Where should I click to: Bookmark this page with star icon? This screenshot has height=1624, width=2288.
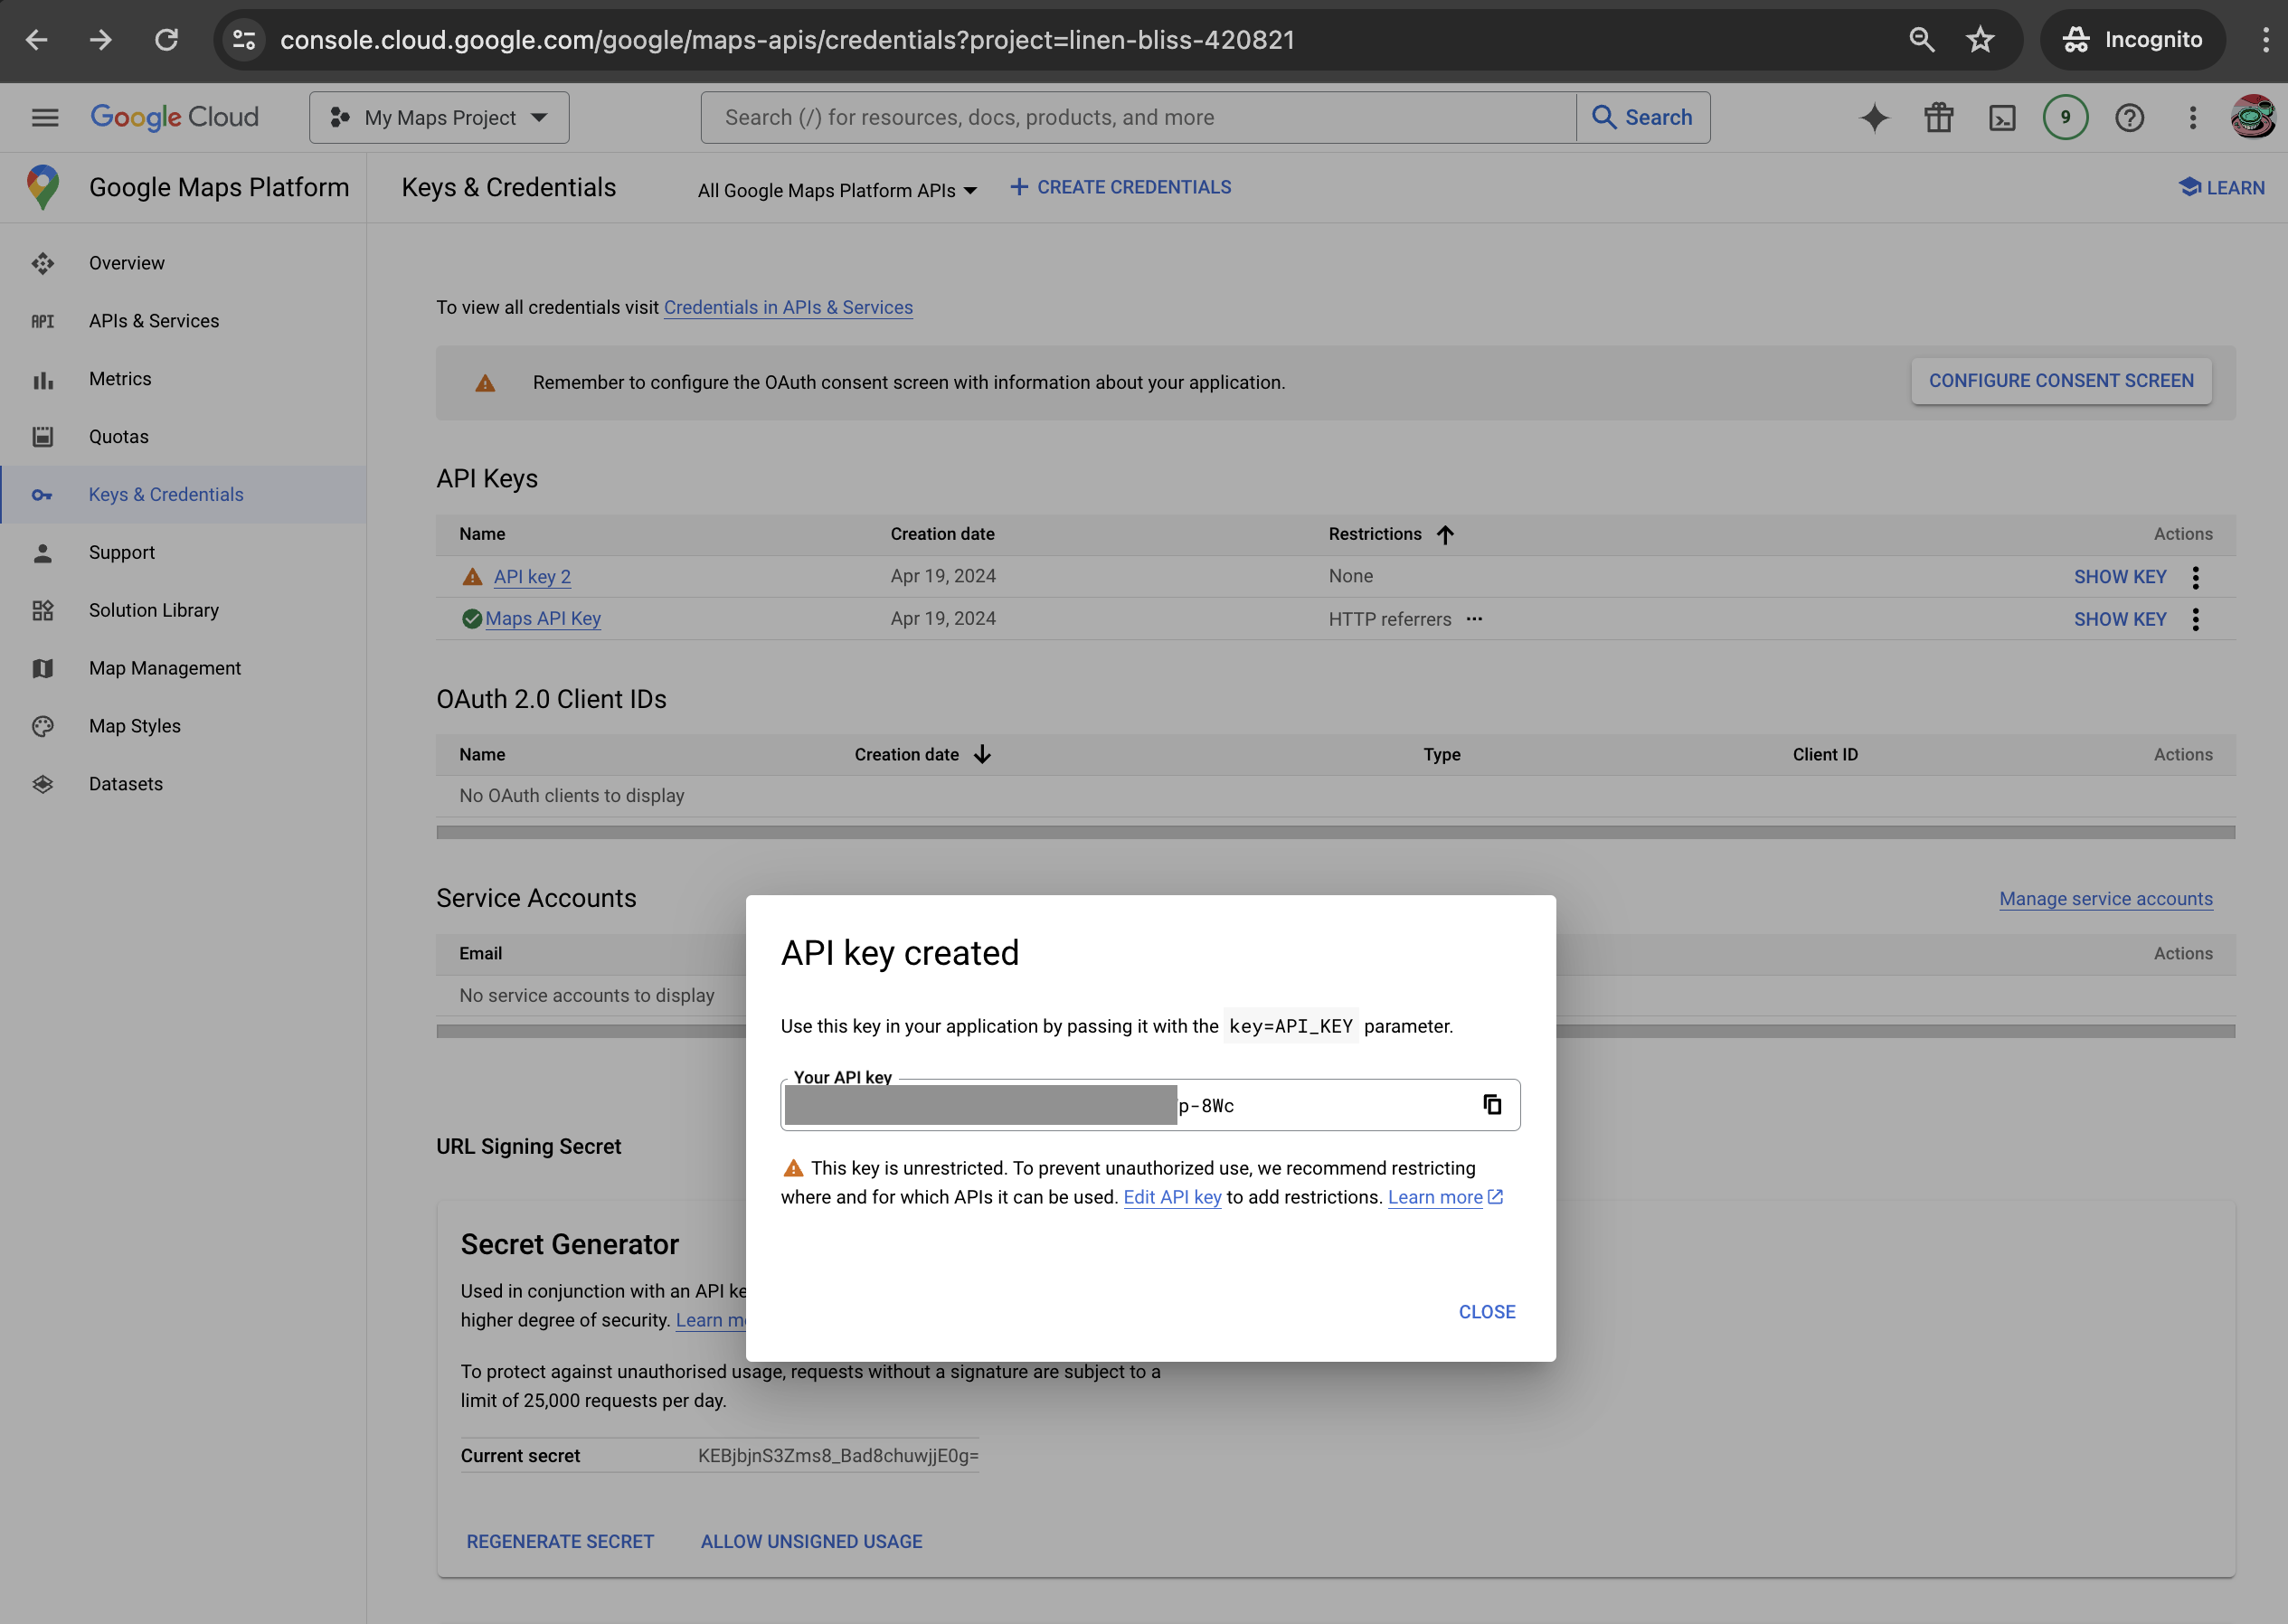(x=1979, y=40)
